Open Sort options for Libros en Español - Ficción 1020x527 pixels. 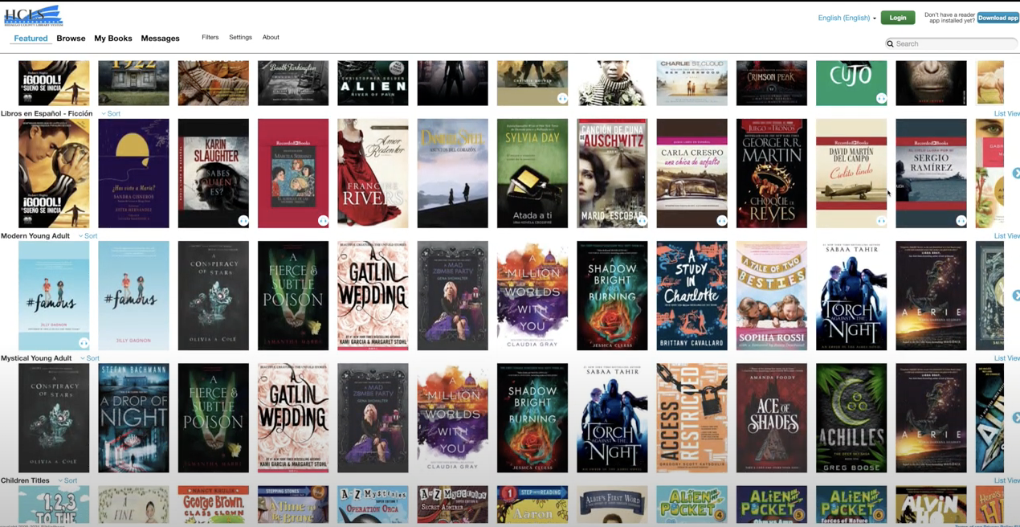click(x=111, y=114)
